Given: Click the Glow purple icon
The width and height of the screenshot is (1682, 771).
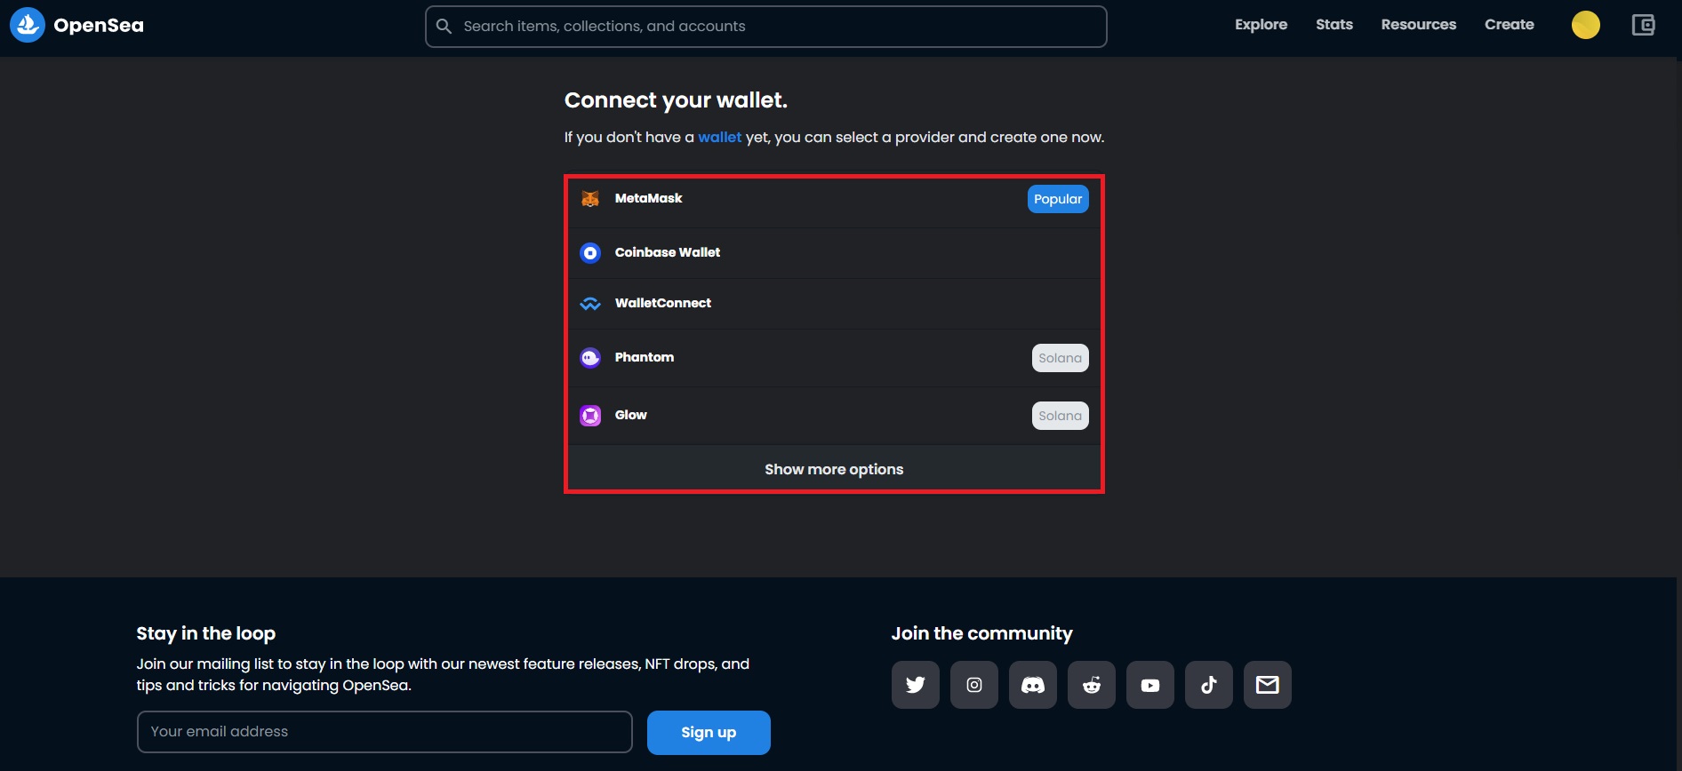Looking at the screenshot, I should click(x=590, y=416).
